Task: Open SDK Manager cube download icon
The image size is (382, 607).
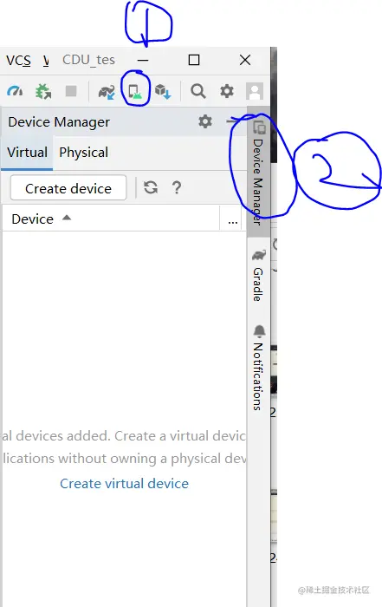Action: click(x=163, y=91)
